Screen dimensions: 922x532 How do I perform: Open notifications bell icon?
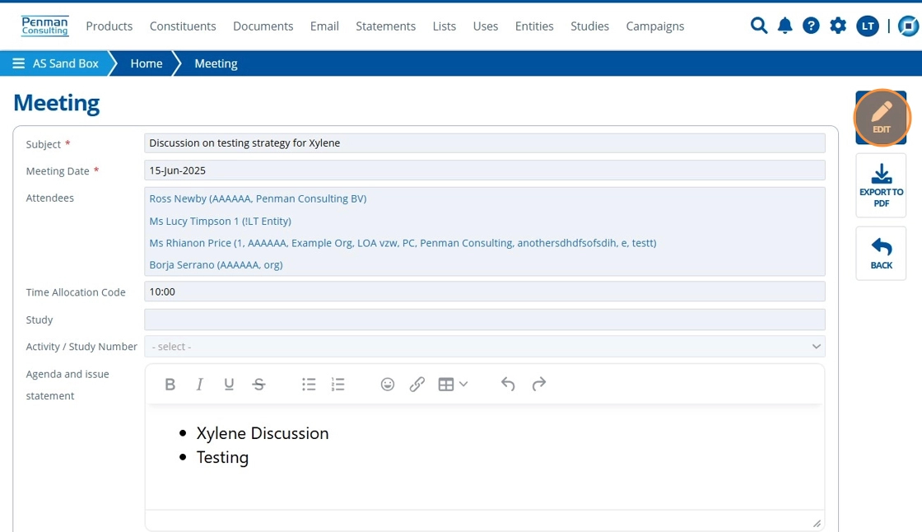tap(785, 26)
